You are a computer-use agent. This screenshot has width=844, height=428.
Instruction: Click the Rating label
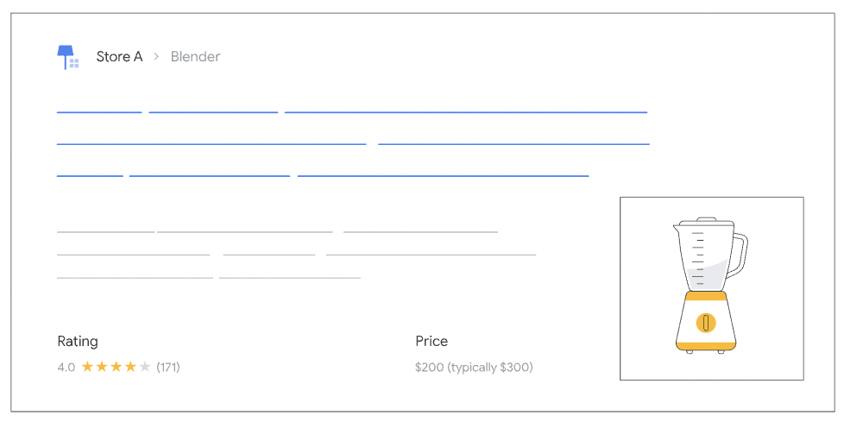(78, 341)
